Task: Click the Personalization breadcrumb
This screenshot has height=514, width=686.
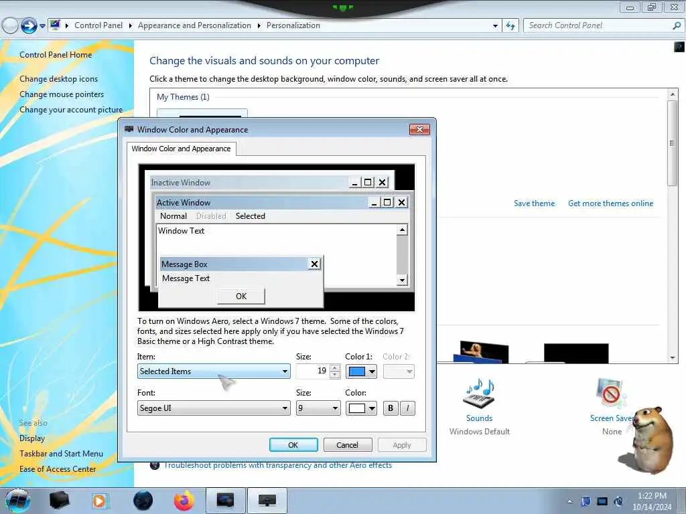Action: pyautogui.click(x=293, y=25)
